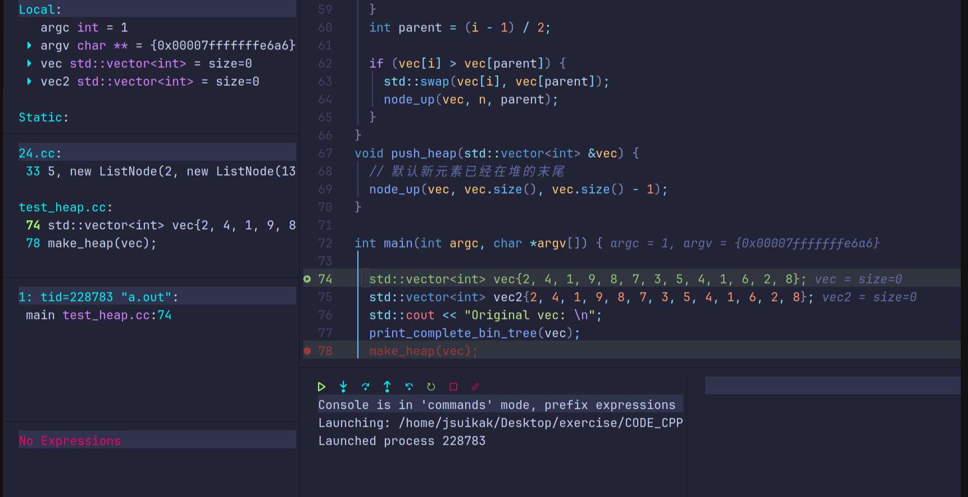Expand the vec vector variable
Screen dimensions: 968x497
(x=29, y=63)
